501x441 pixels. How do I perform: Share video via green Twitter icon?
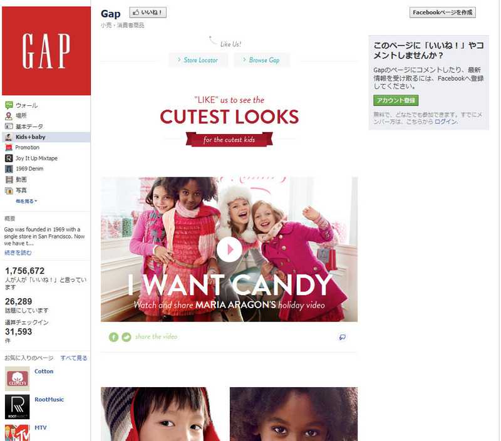click(127, 337)
